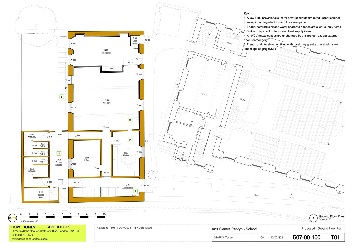
Task: Click keynote marker 3 near the Art Room
Action: coord(130,120)
